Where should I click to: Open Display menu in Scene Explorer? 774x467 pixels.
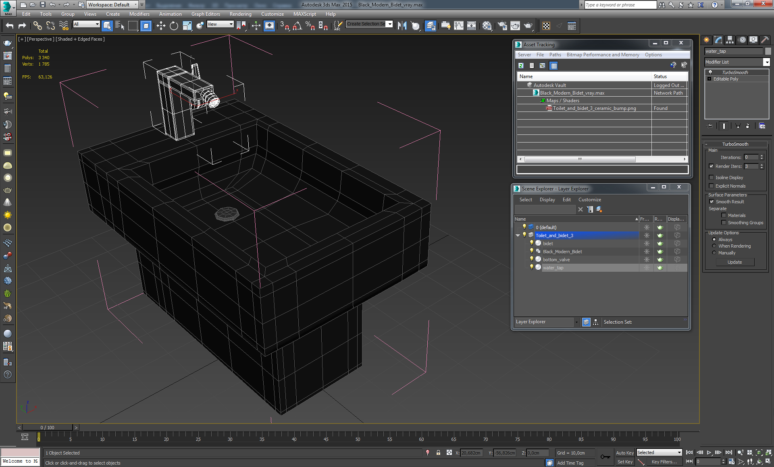click(x=547, y=200)
